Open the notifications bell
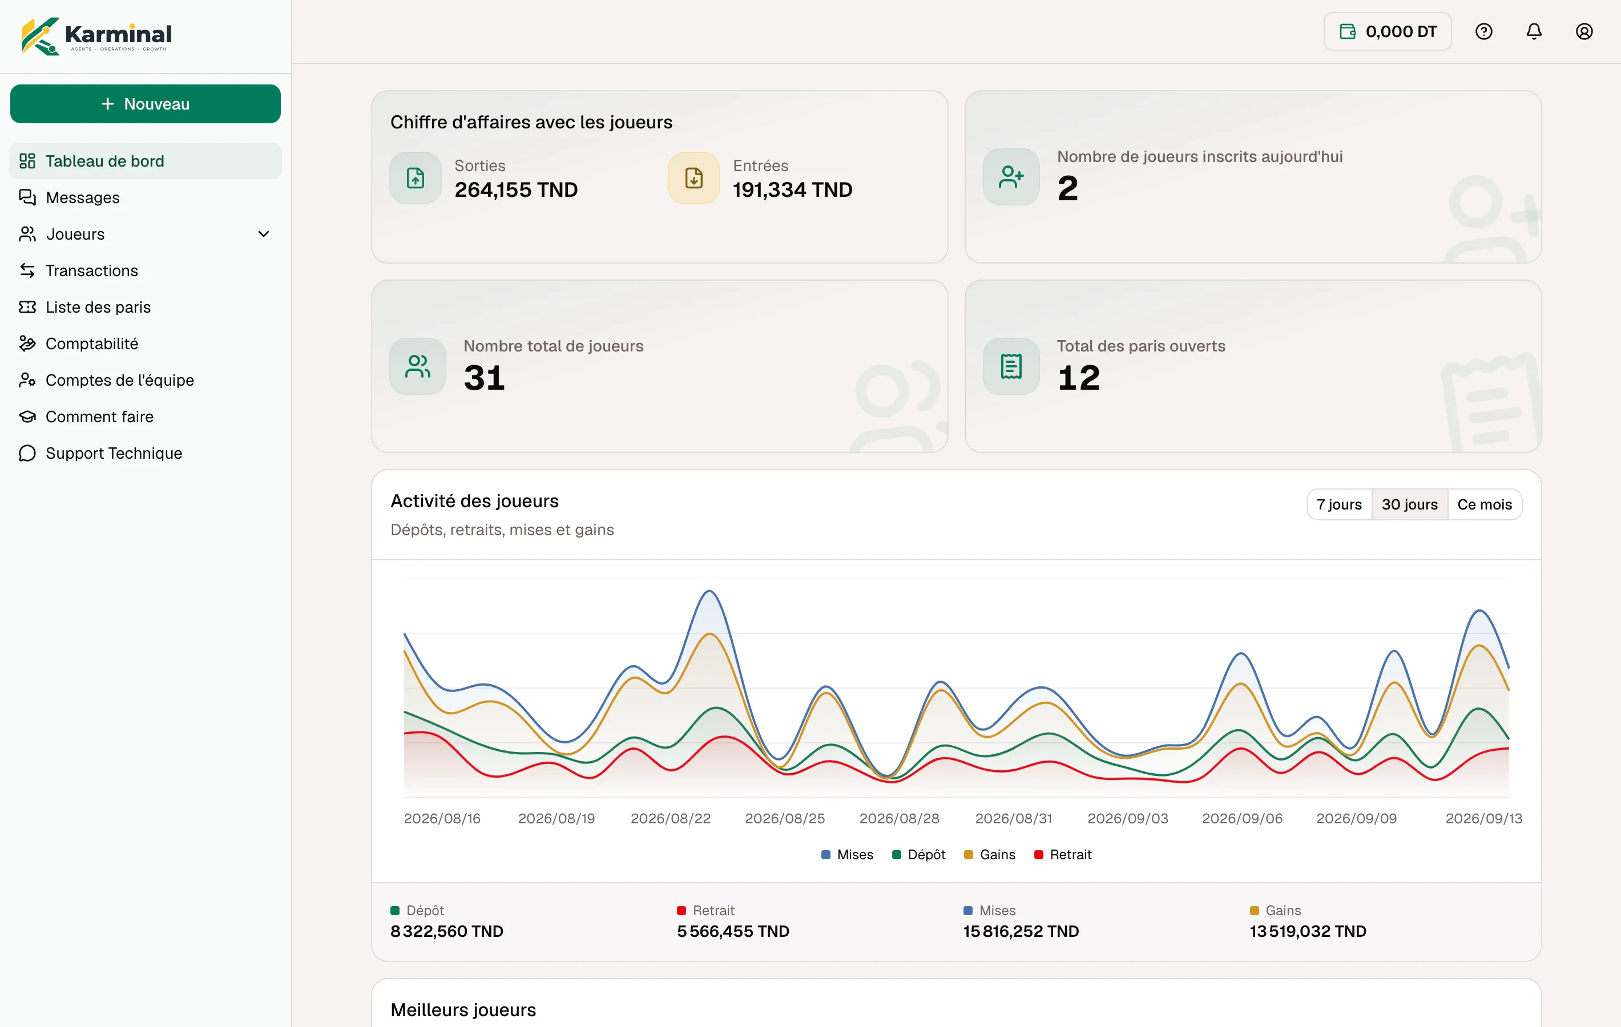The width and height of the screenshot is (1621, 1027). click(x=1534, y=31)
